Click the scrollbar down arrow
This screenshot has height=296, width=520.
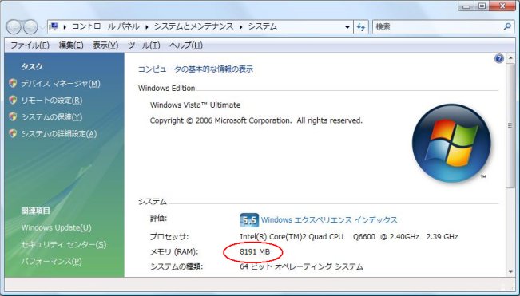[x=510, y=272]
